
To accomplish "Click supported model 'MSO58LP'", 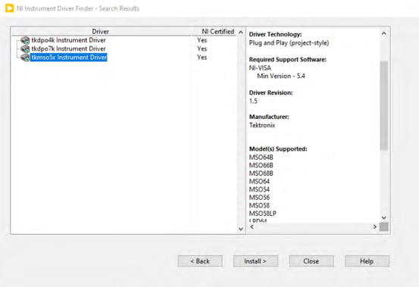I will [263, 214].
